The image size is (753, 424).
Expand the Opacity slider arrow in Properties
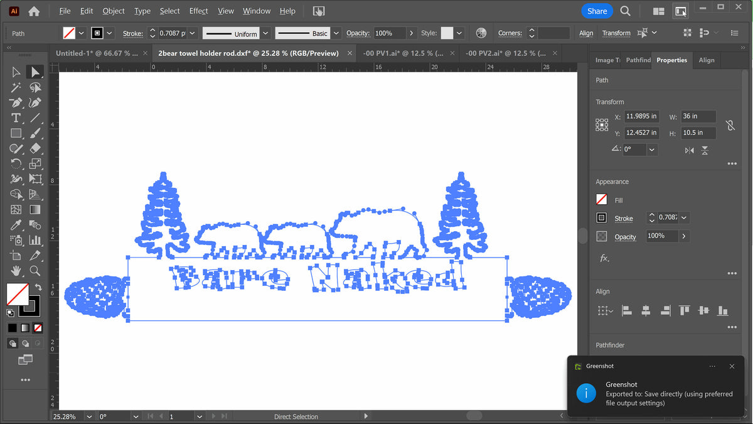[683, 236]
